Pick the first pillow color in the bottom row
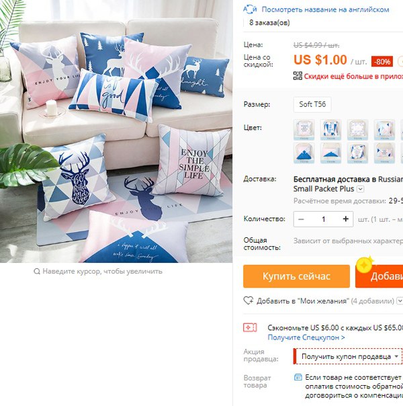403x406 pixels. pyautogui.click(x=304, y=153)
